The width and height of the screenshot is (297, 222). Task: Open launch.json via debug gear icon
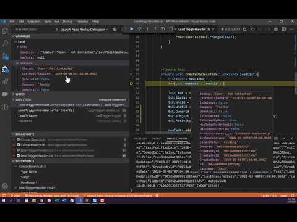[x=114, y=30]
